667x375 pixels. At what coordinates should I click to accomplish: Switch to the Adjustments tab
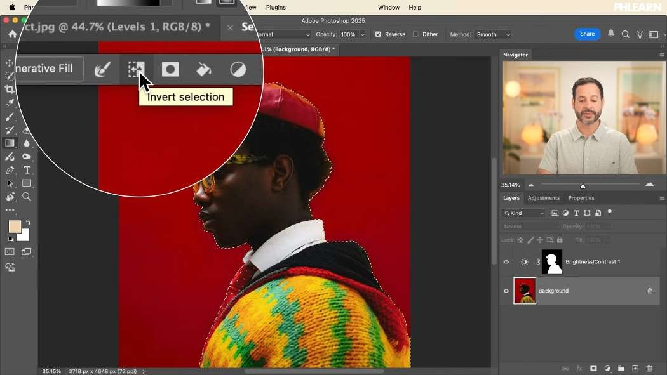pos(544,198)
